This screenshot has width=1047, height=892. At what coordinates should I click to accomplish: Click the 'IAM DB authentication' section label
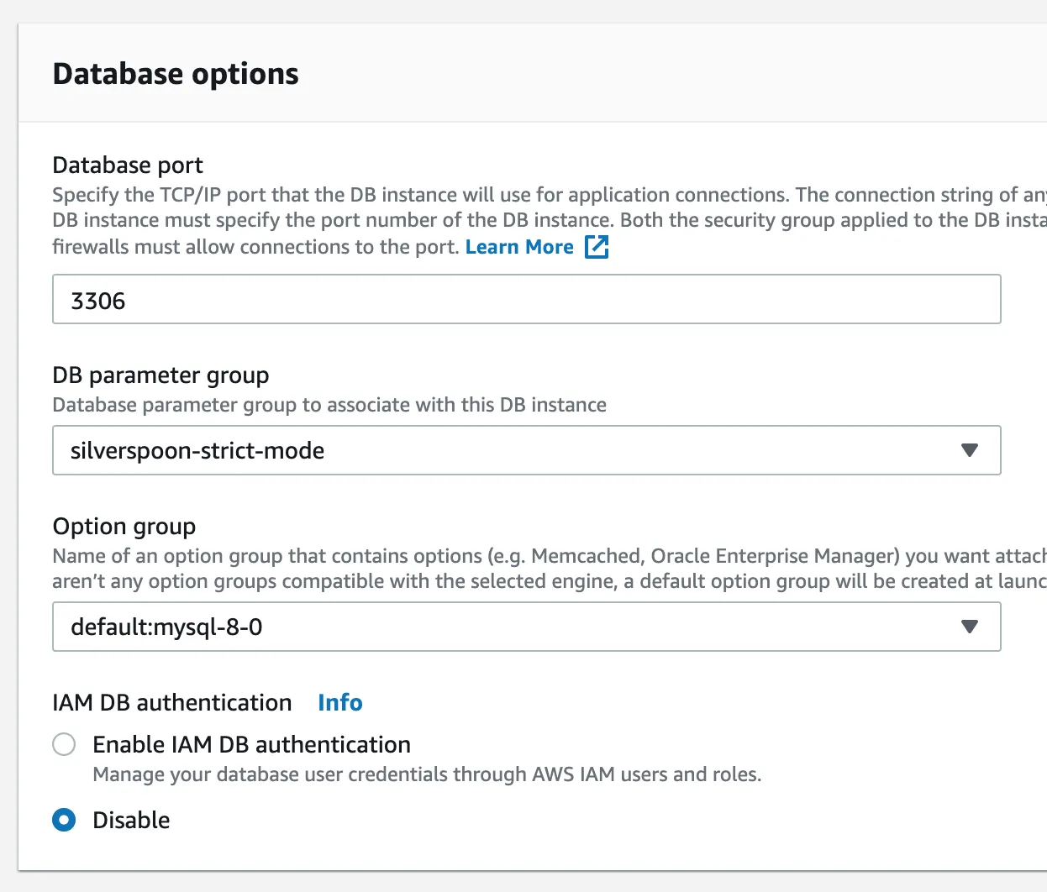click(172, 702)
